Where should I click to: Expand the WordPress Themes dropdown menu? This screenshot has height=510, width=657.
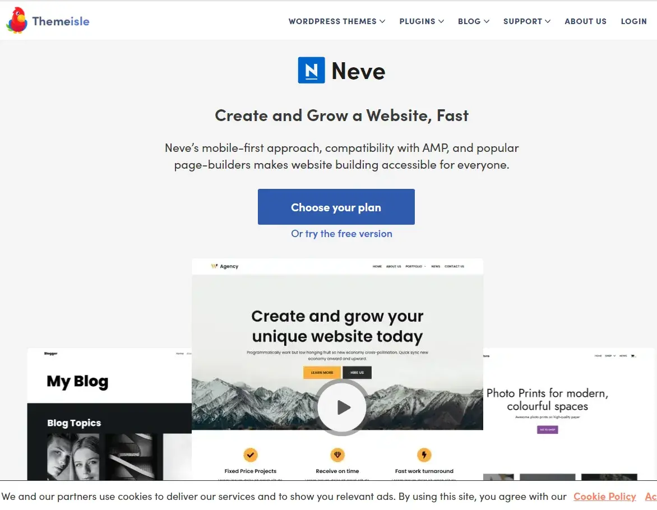point(336,21)
